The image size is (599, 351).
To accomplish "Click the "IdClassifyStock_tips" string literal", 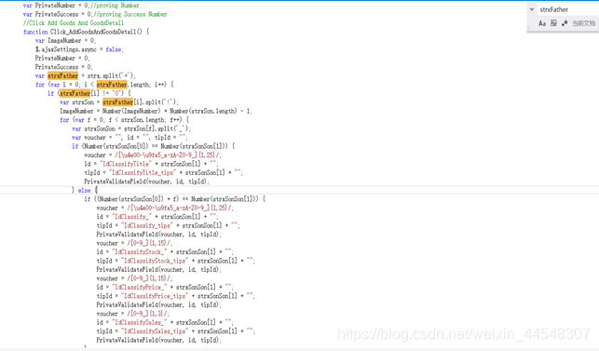I will (x=155, y=261).
